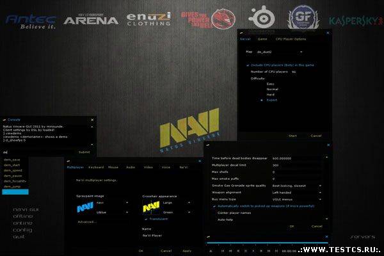Click Apply in the options window
384x256 pixels.
(187, 251)
